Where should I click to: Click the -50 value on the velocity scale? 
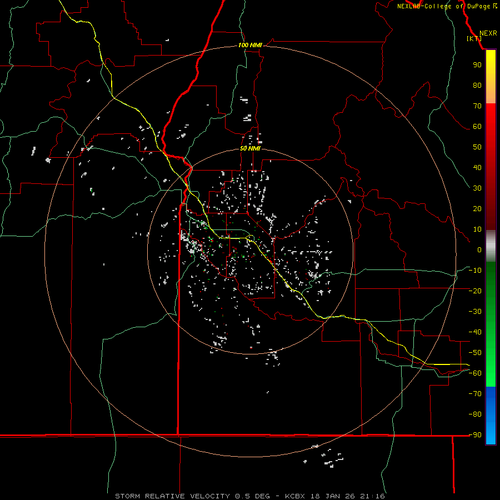(x=475, y=353)
